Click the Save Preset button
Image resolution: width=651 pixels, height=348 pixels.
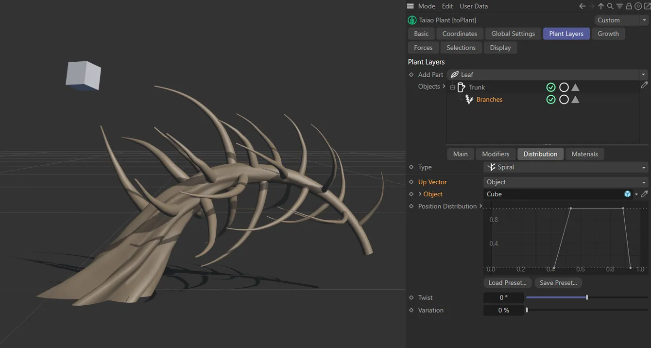pos(558,282)
